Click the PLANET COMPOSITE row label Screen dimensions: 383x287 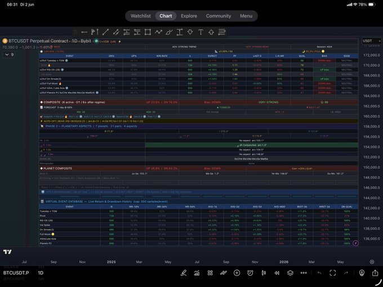click(x=57, y=168)
